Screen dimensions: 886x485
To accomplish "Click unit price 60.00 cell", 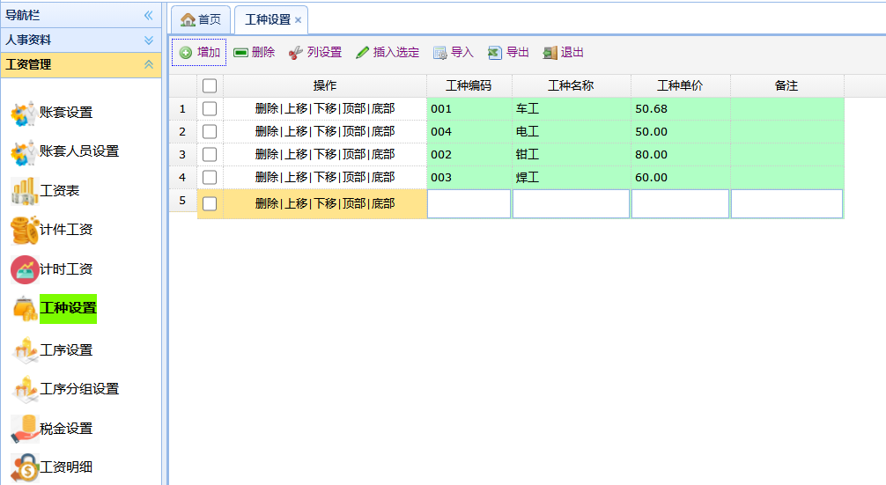I will pyautogui.click(x=680, y=177).
